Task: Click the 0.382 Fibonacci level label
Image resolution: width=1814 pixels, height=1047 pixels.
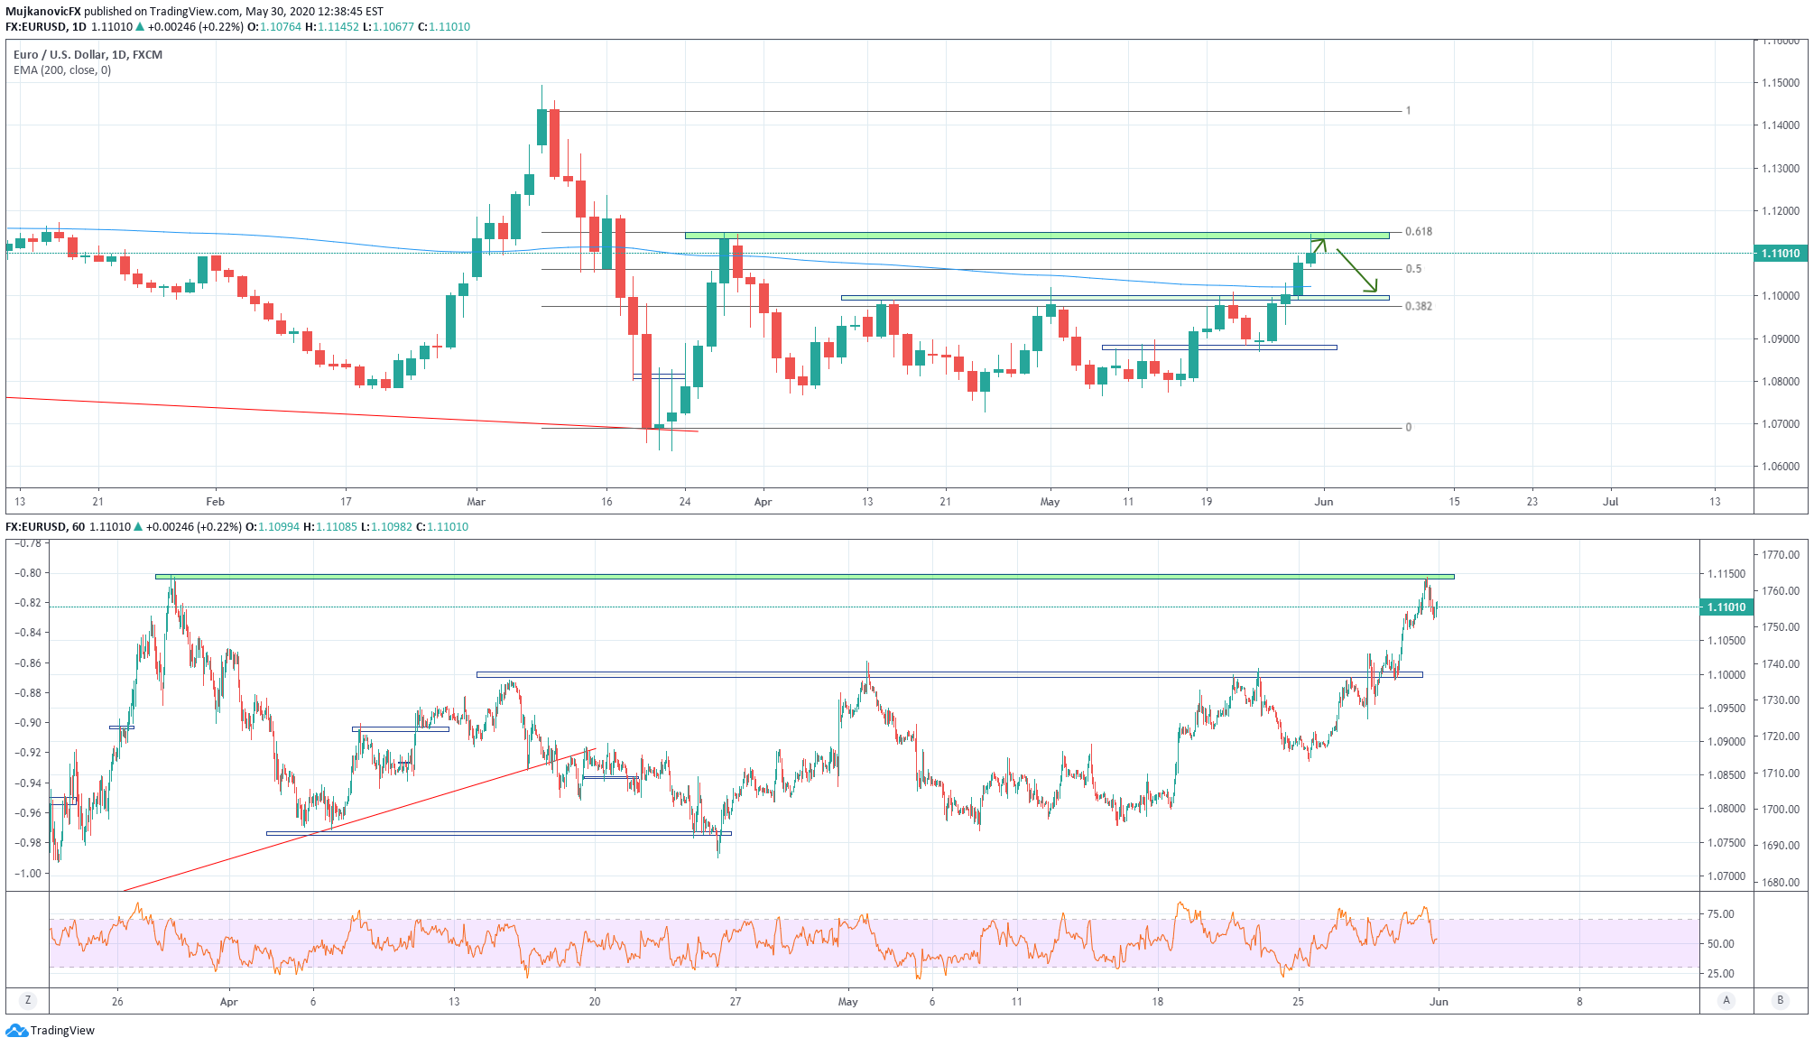Action: [x=1419, y=306]
